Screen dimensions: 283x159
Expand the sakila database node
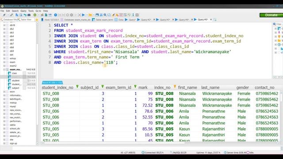point(4,125)
